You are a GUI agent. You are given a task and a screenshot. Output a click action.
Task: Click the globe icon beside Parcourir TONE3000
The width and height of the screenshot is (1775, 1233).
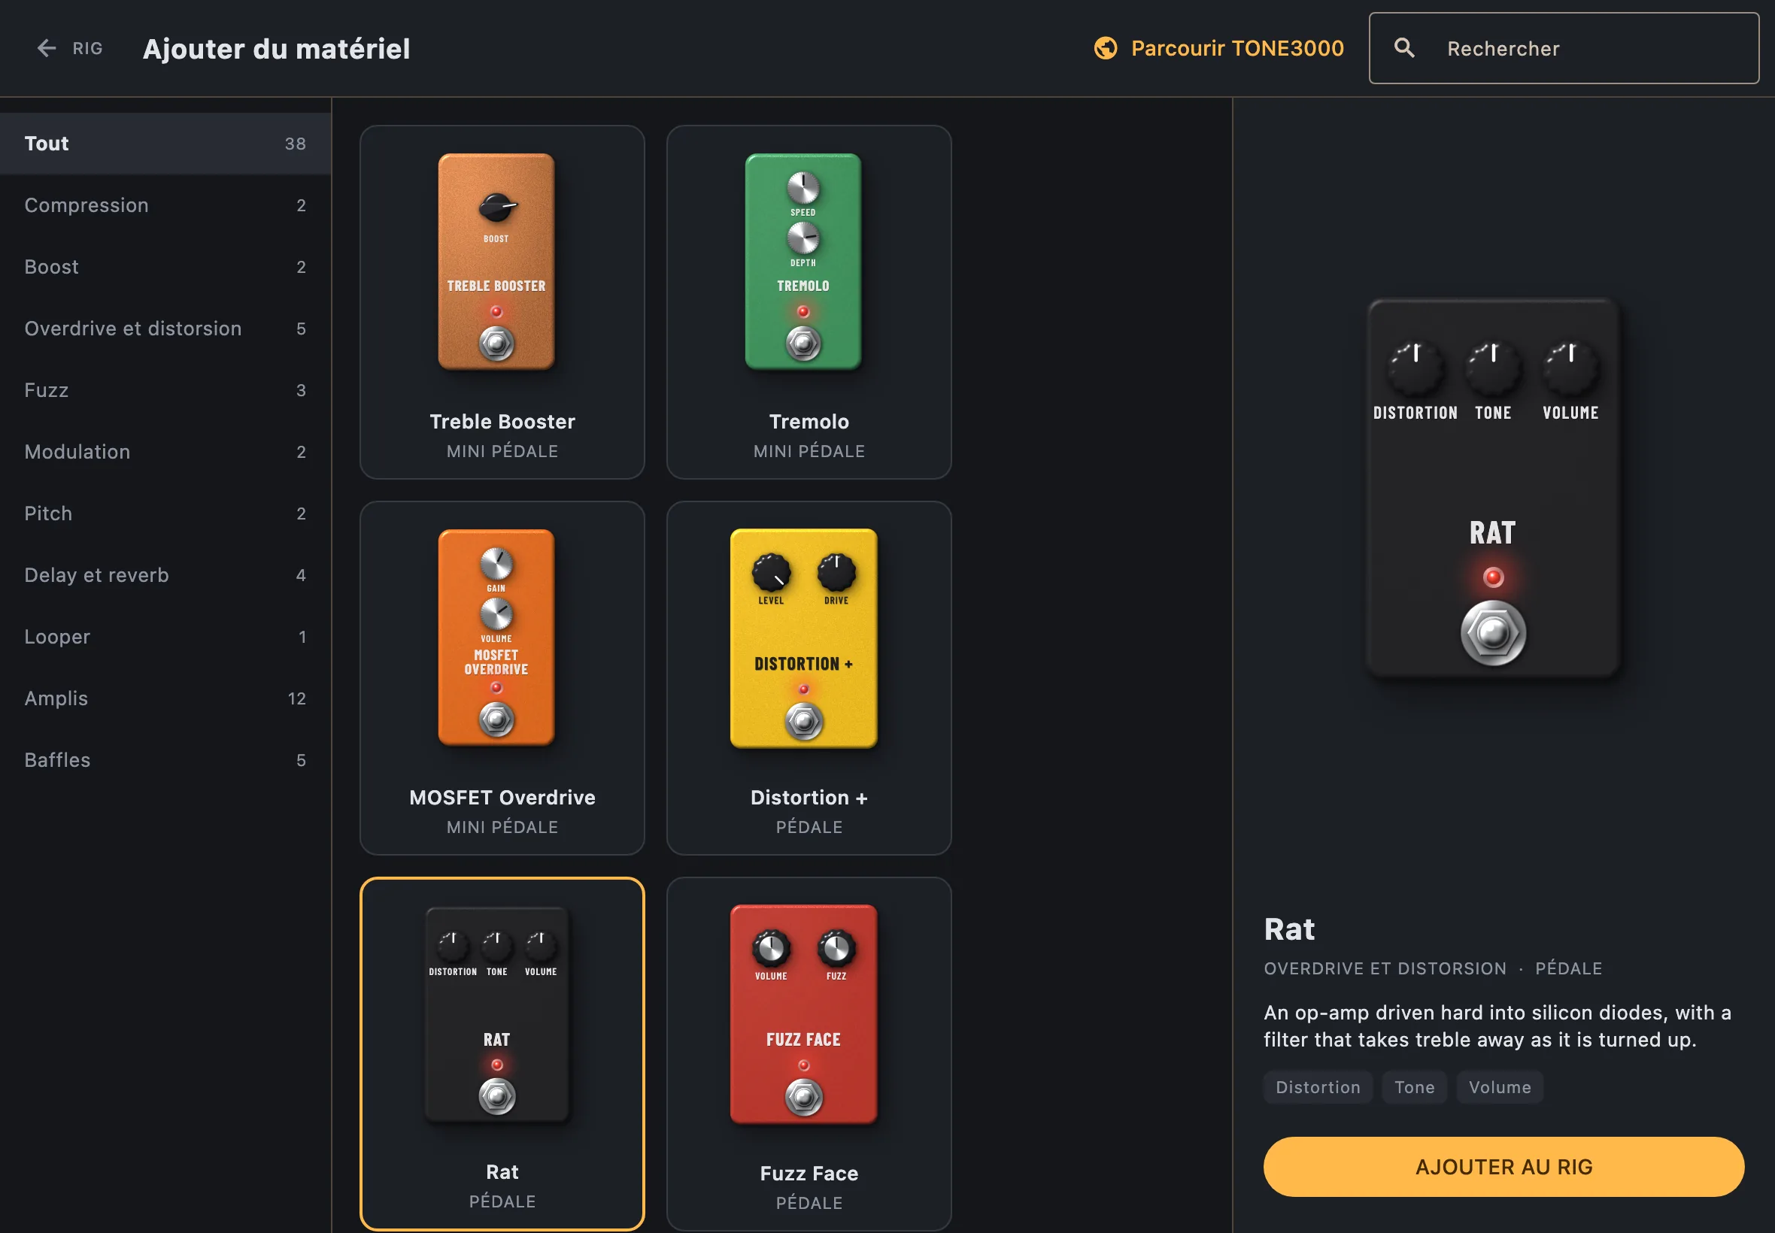click(1105, 48)
